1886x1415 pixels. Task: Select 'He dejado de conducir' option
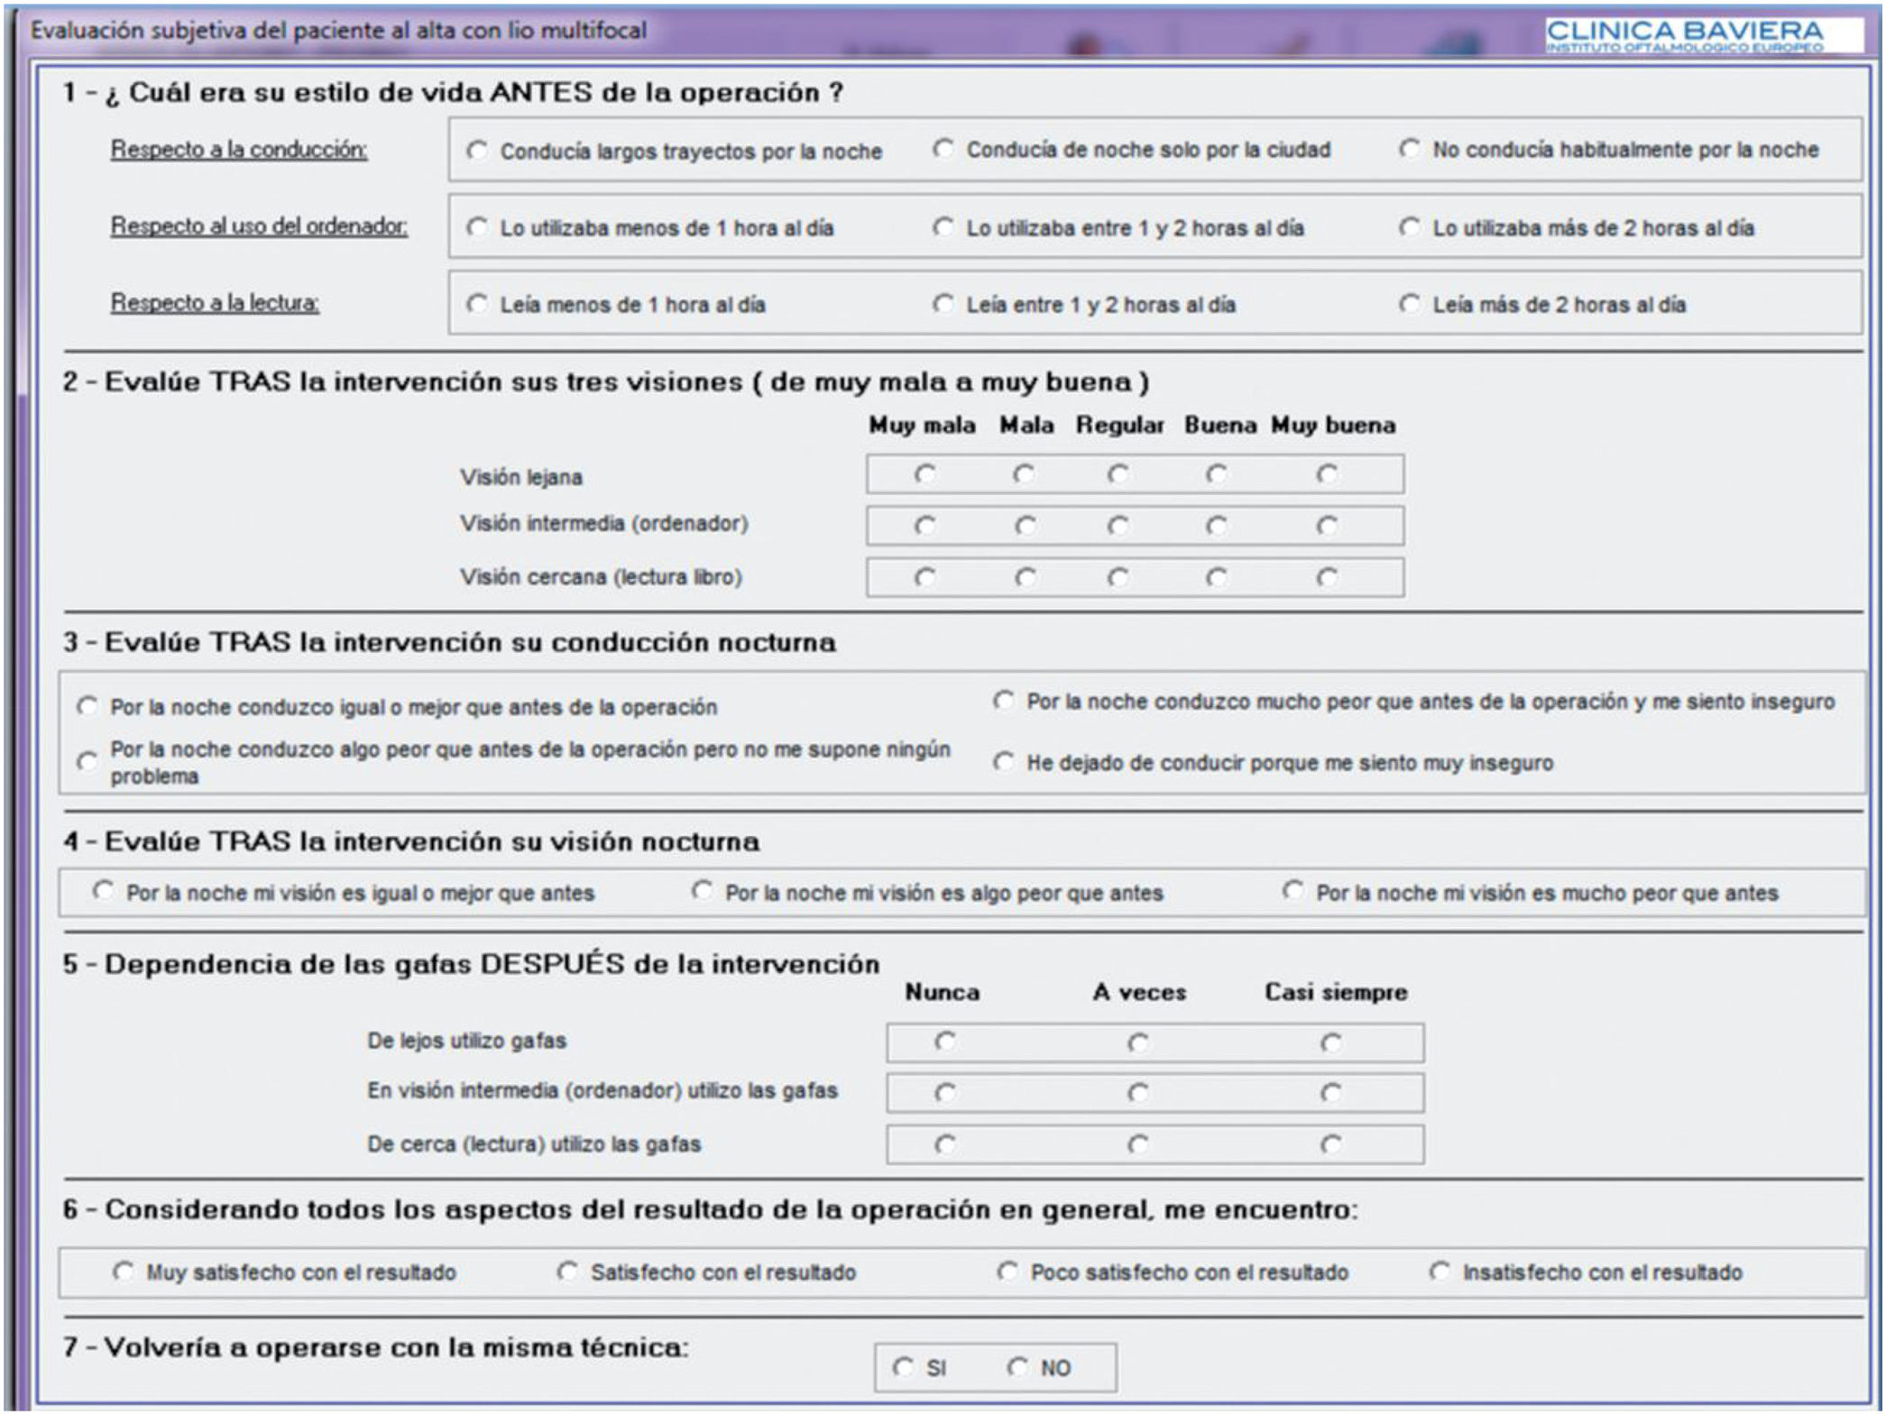coord(1003,762)
